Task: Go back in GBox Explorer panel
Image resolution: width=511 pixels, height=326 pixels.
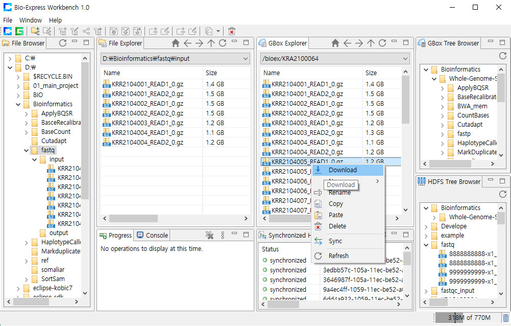Action: coord(347,43)
